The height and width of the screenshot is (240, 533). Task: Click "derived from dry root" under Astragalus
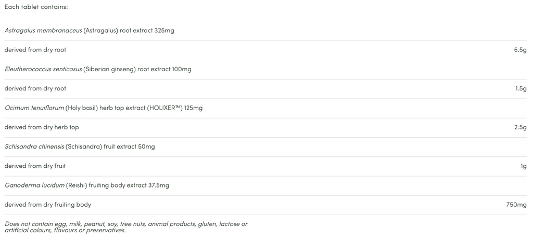(35, 50)
